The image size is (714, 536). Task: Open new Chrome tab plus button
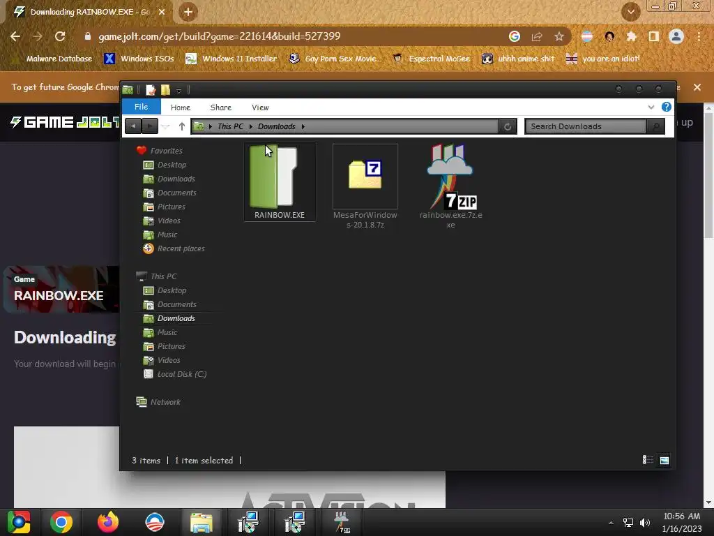(x=188, y=12)
